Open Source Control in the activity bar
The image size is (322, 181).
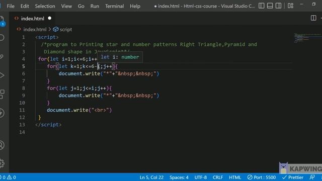(2, 56)
